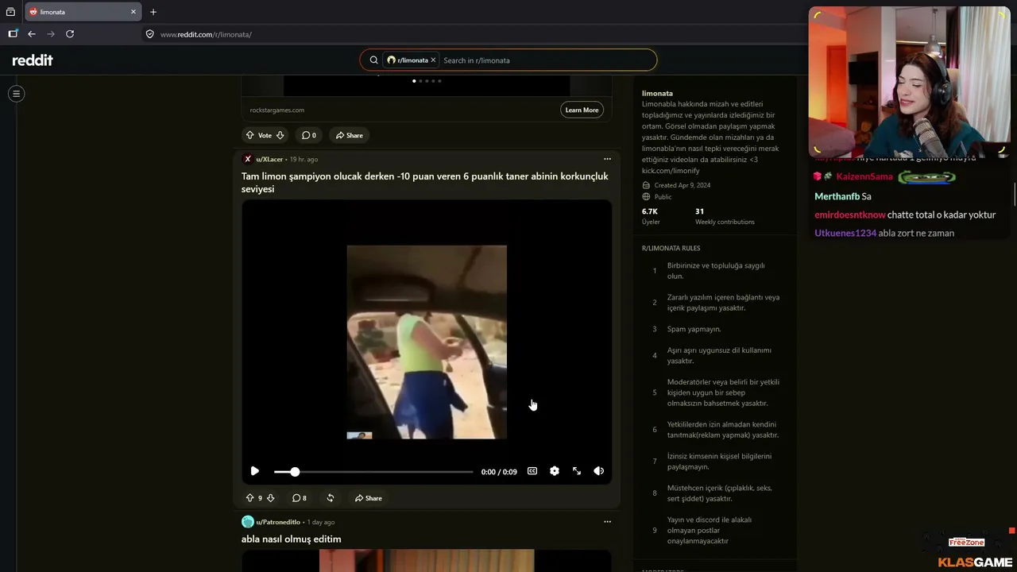Click the award icon on XLacer's post
This screenshot has height=572, width=1017.
331,498
